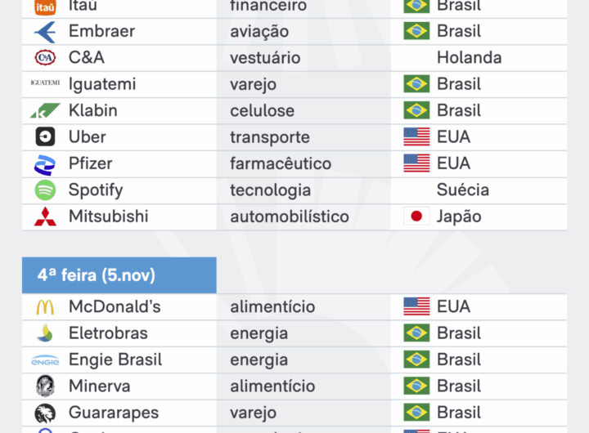Image resolution: width=589 pixels, height=433 pixels.
Task: Click the Mitsubishi logo icon
Action: click(45, 217)
